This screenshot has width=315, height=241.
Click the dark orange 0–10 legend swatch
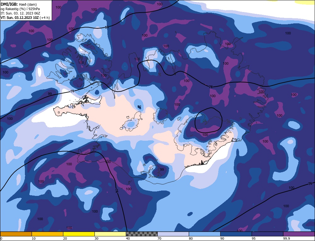tap(16, 234)
